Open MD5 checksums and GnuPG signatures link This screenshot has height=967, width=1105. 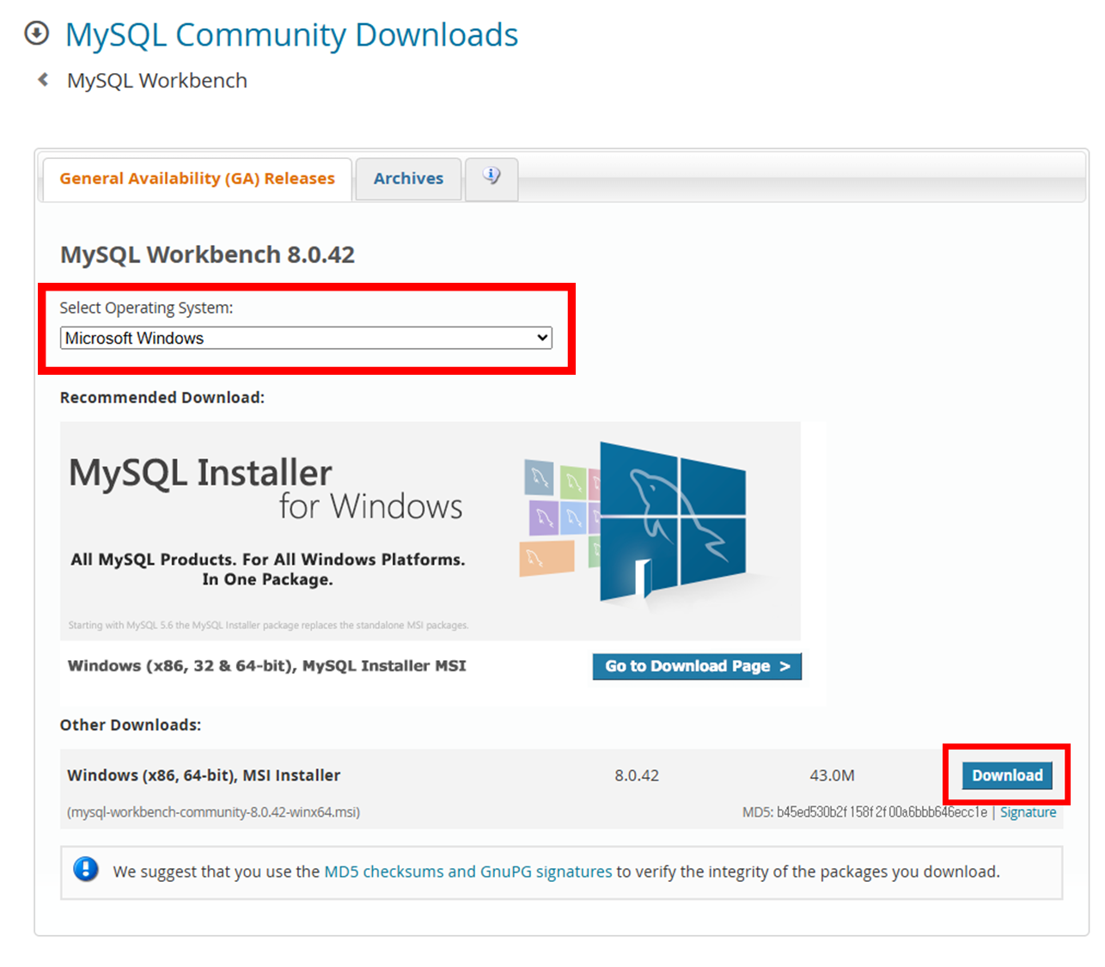click(x=468, y=872)
